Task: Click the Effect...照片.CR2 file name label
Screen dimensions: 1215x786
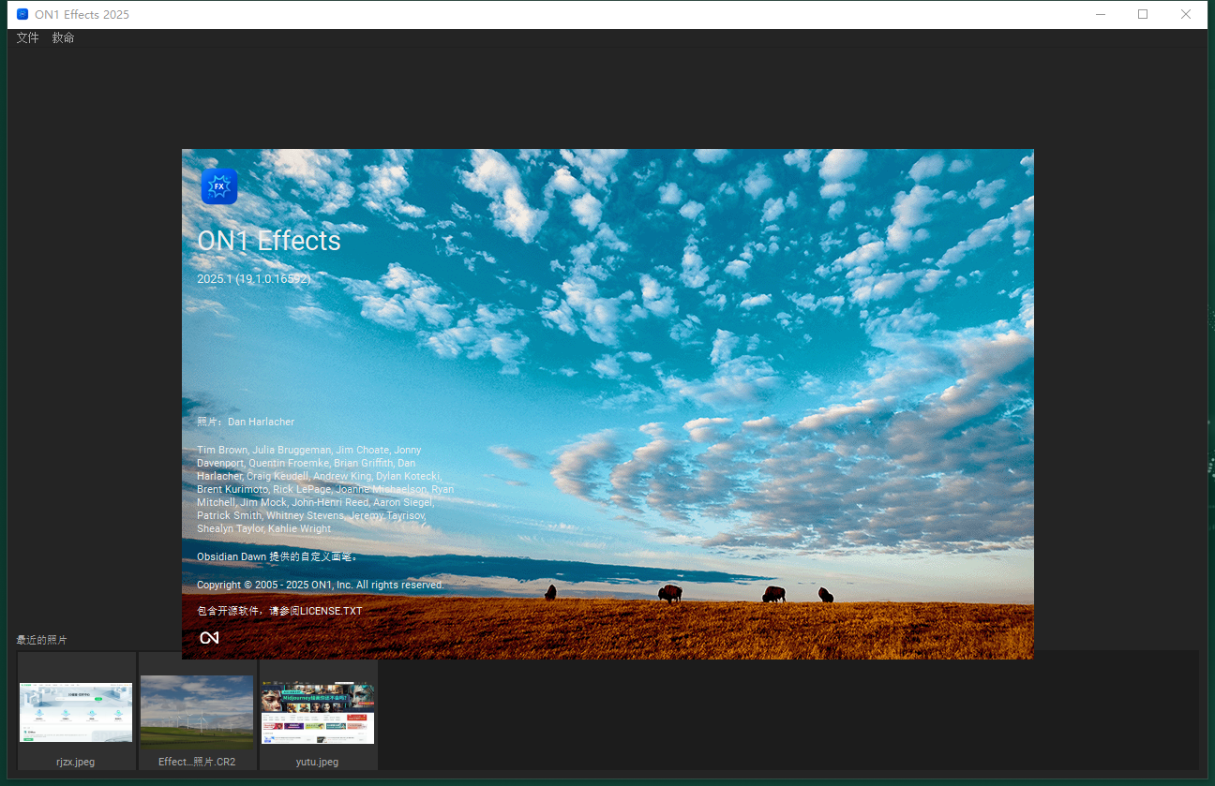Action: pos(197,762)
